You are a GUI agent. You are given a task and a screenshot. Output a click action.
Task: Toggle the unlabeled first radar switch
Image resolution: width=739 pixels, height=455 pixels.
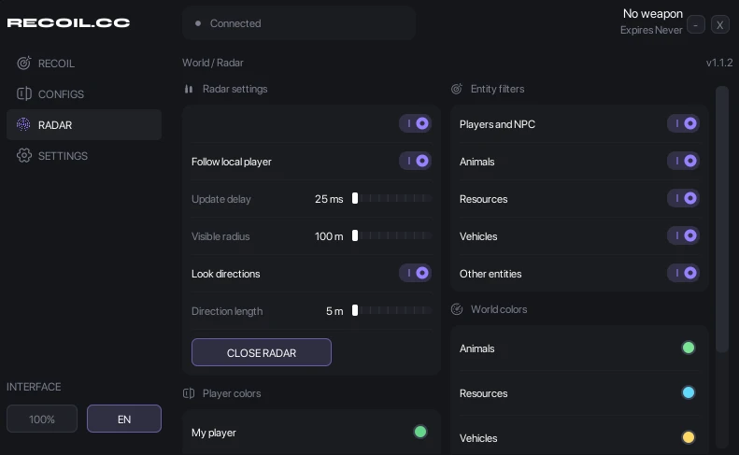pos(415,123)
